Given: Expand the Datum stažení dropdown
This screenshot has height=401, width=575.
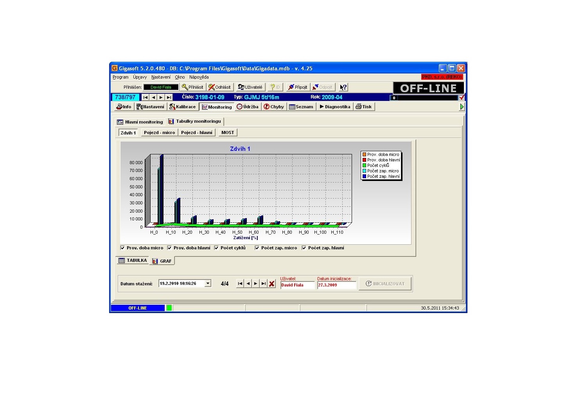Looking at the screenshot, I should tap(208, 283).
